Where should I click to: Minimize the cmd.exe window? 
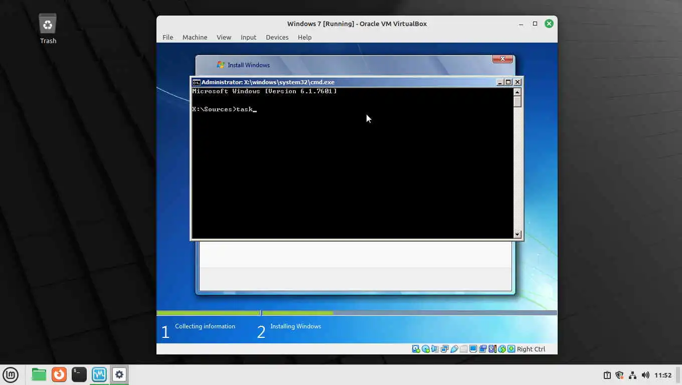(500, 82)
